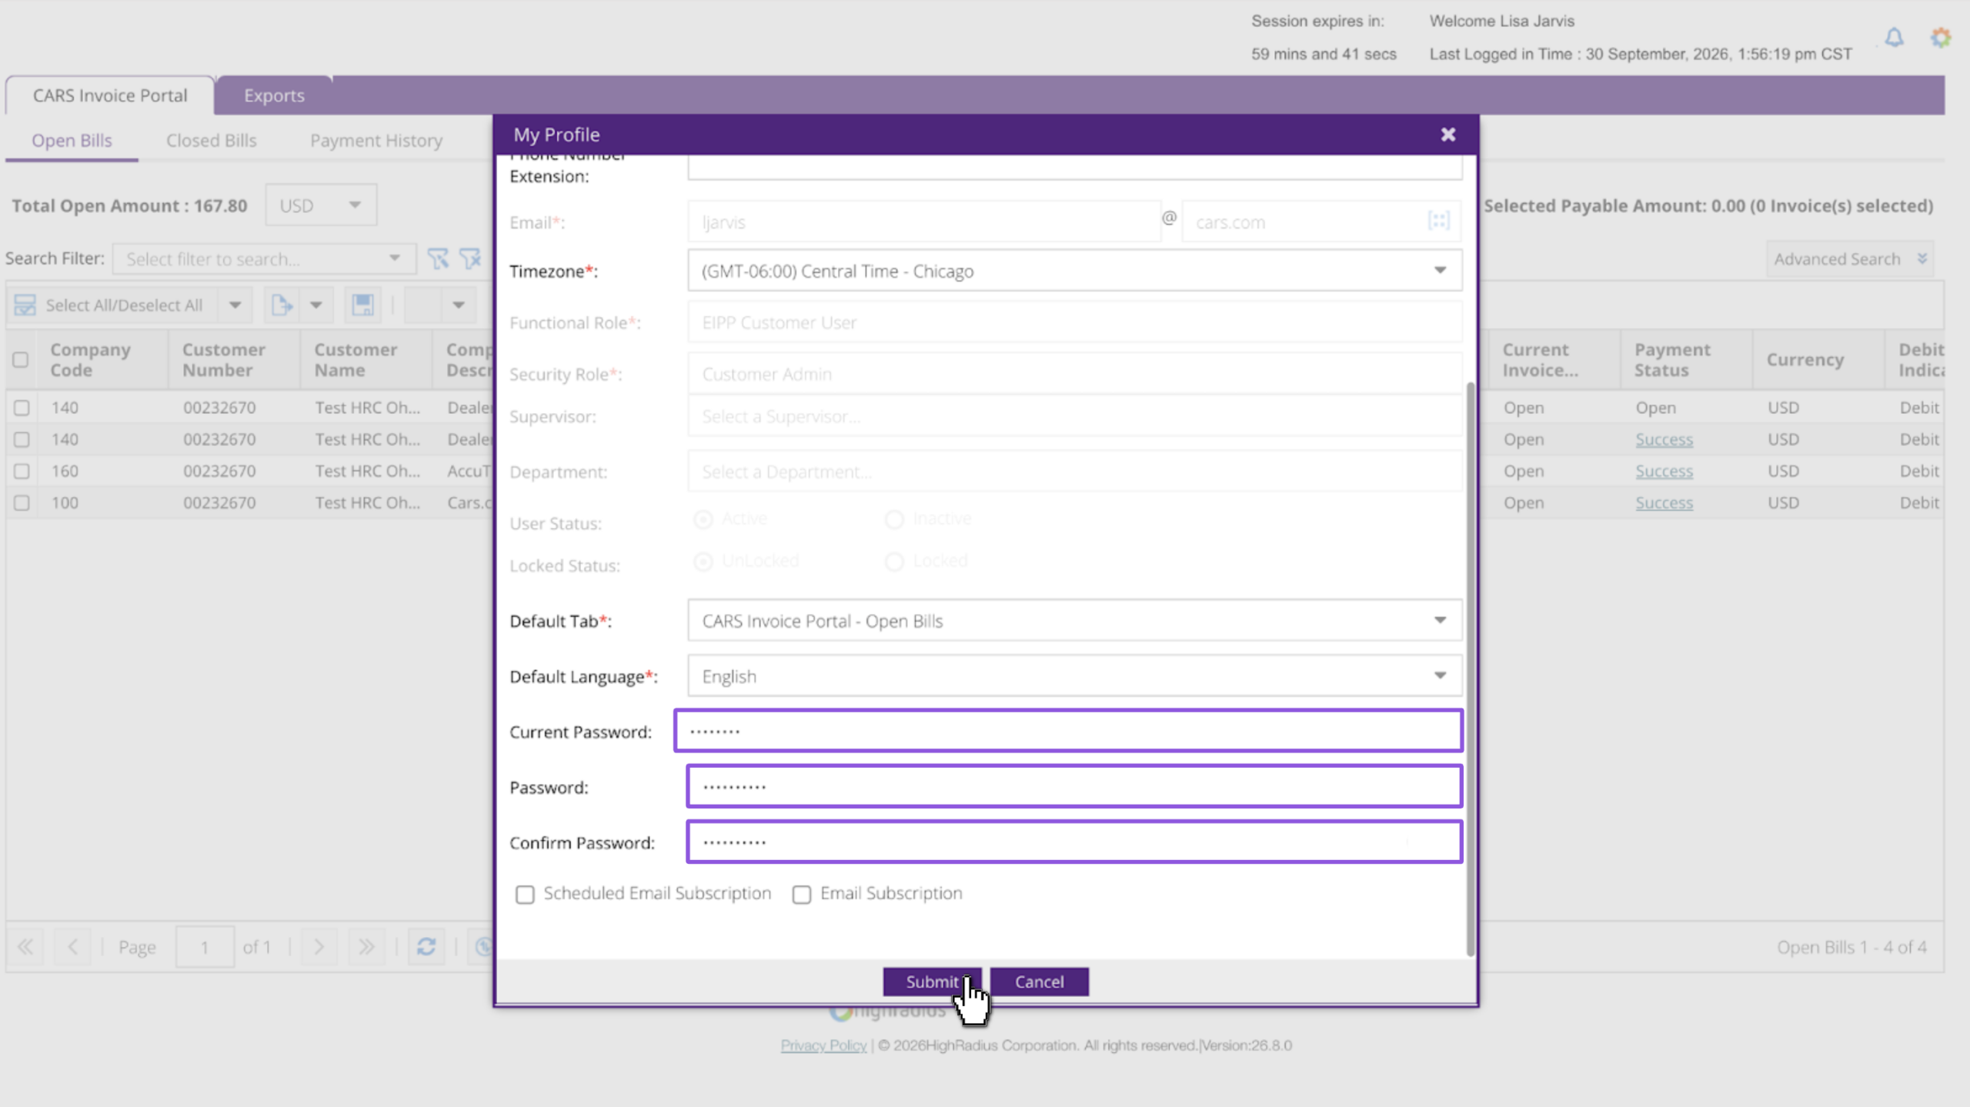Click the Success link in Company 160 row
Viewport: 1970px width, 1107px height.
(1664, 471)
